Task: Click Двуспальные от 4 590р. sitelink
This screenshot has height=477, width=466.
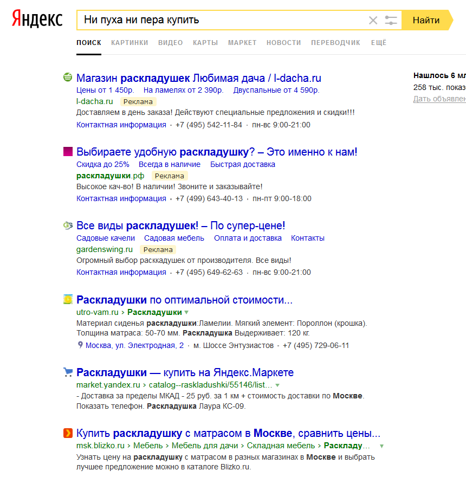Action: (276, 90)
